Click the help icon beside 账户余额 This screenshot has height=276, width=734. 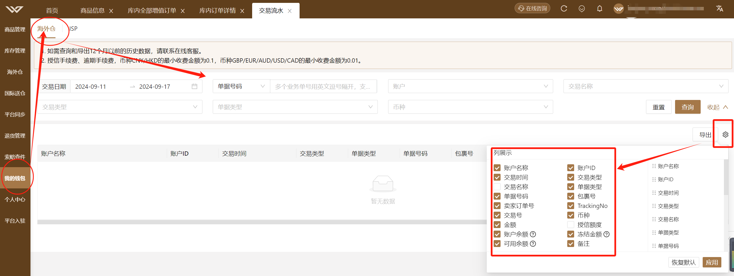click(x=533, y=234)
